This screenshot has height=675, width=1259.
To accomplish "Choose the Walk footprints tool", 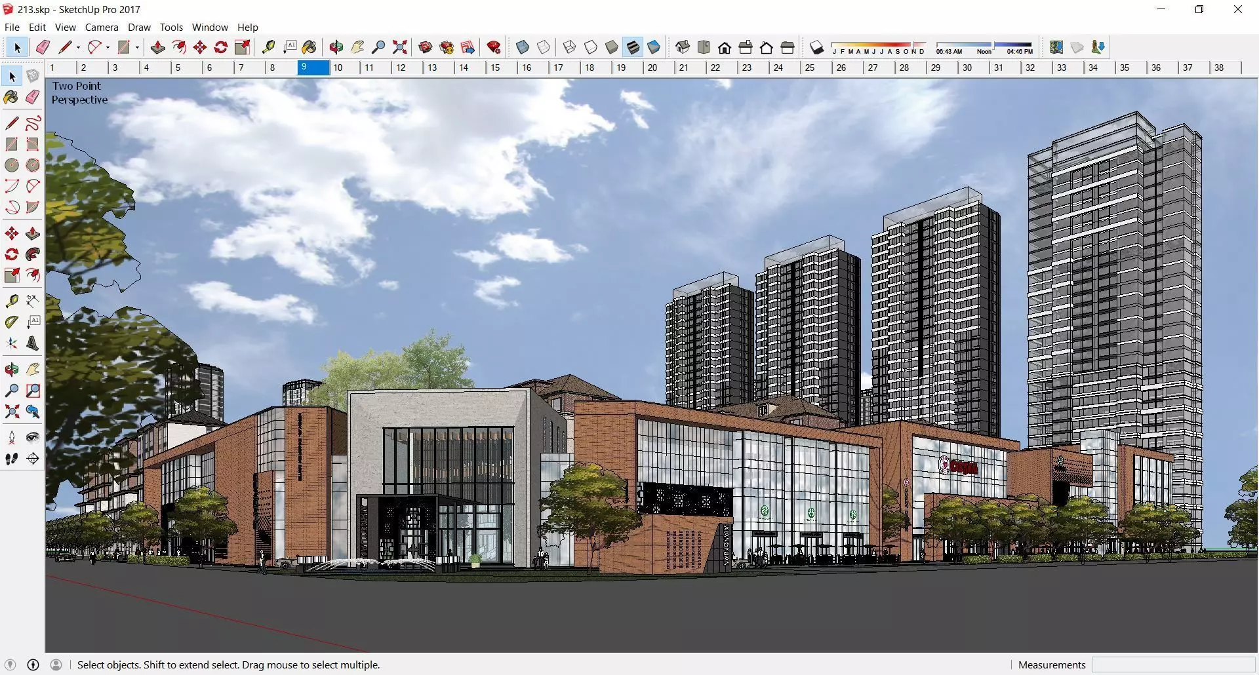I will click(x=12, y=459).
